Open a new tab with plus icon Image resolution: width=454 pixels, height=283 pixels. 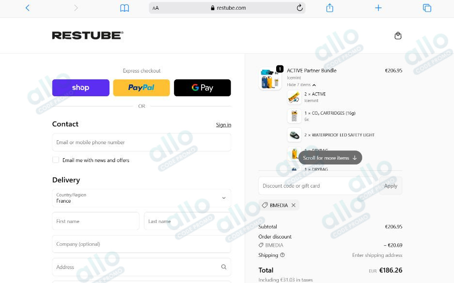(x=378, y=8)
